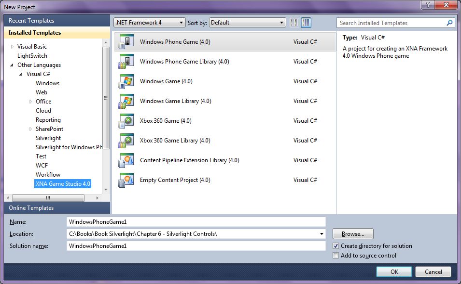
Task: Click the search magnifier icon
Action: click(449, 23)
